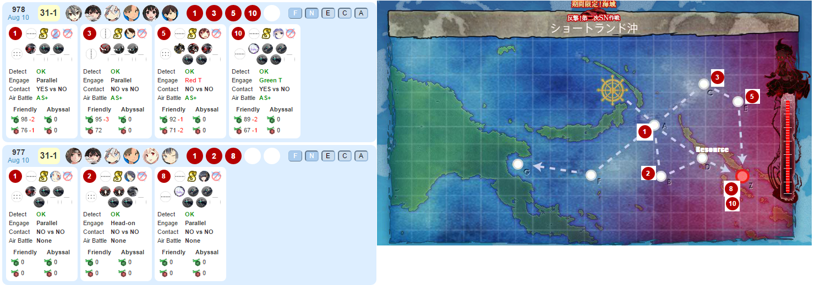
Task: Click the enemy flagship icon in sortie 978 node 10 card
Action: pyautogui.click(x=254, y=48)
